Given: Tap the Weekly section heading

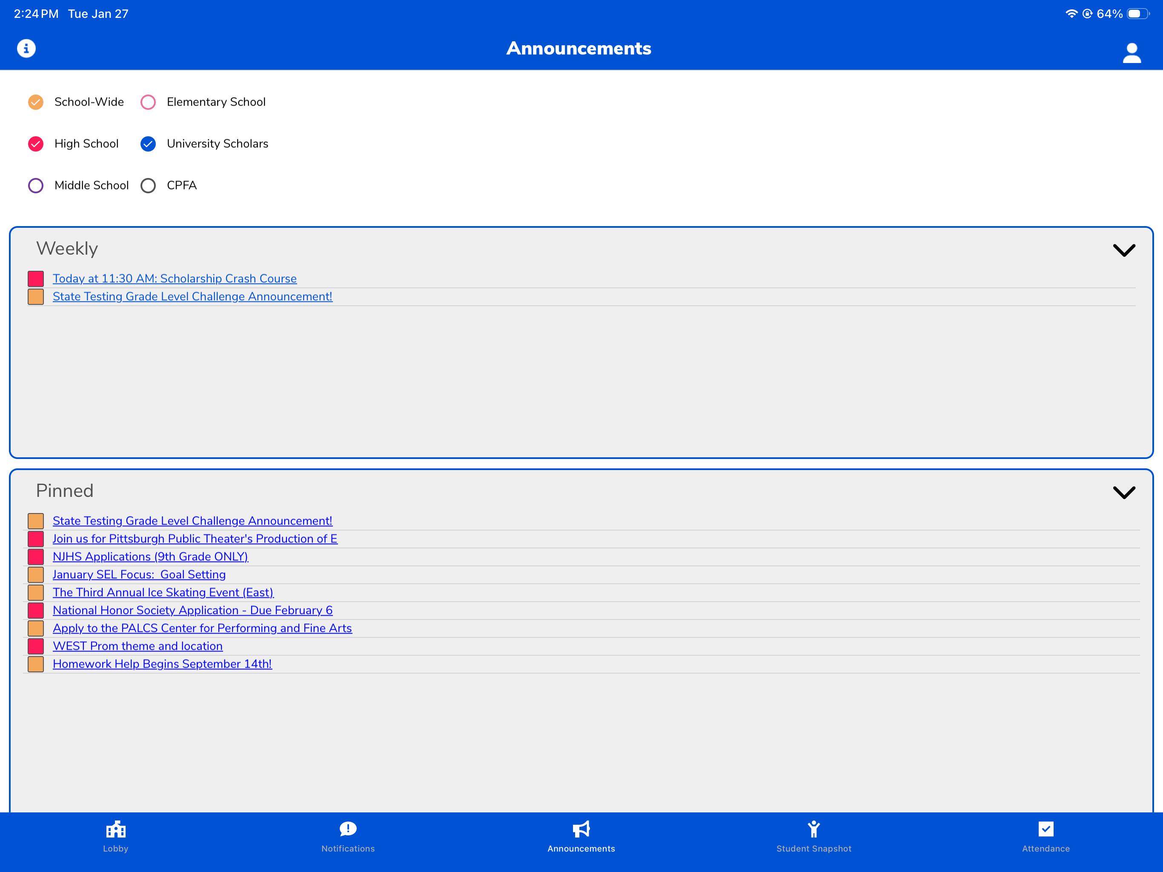Looking at the screenshot, I should [67, 249].
